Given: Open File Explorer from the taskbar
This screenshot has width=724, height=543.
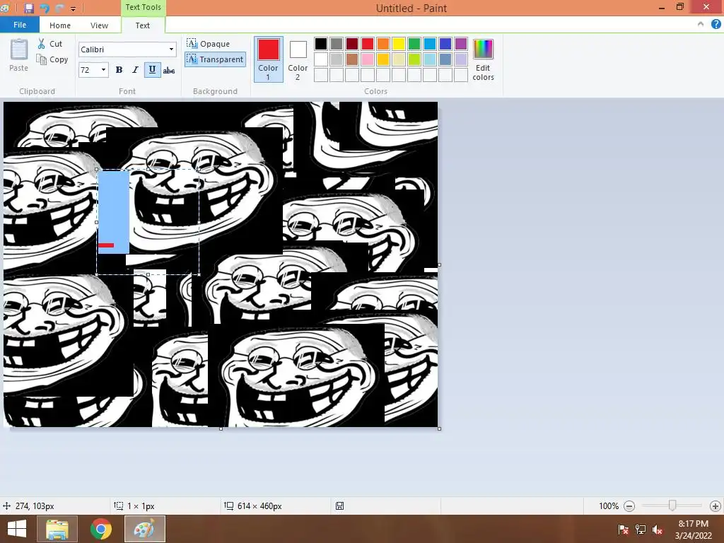Looking at the screenshot, I should tap(57, 529).
